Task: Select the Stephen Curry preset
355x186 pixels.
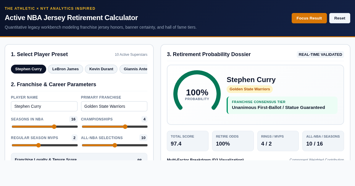Action: coord(28,69)
